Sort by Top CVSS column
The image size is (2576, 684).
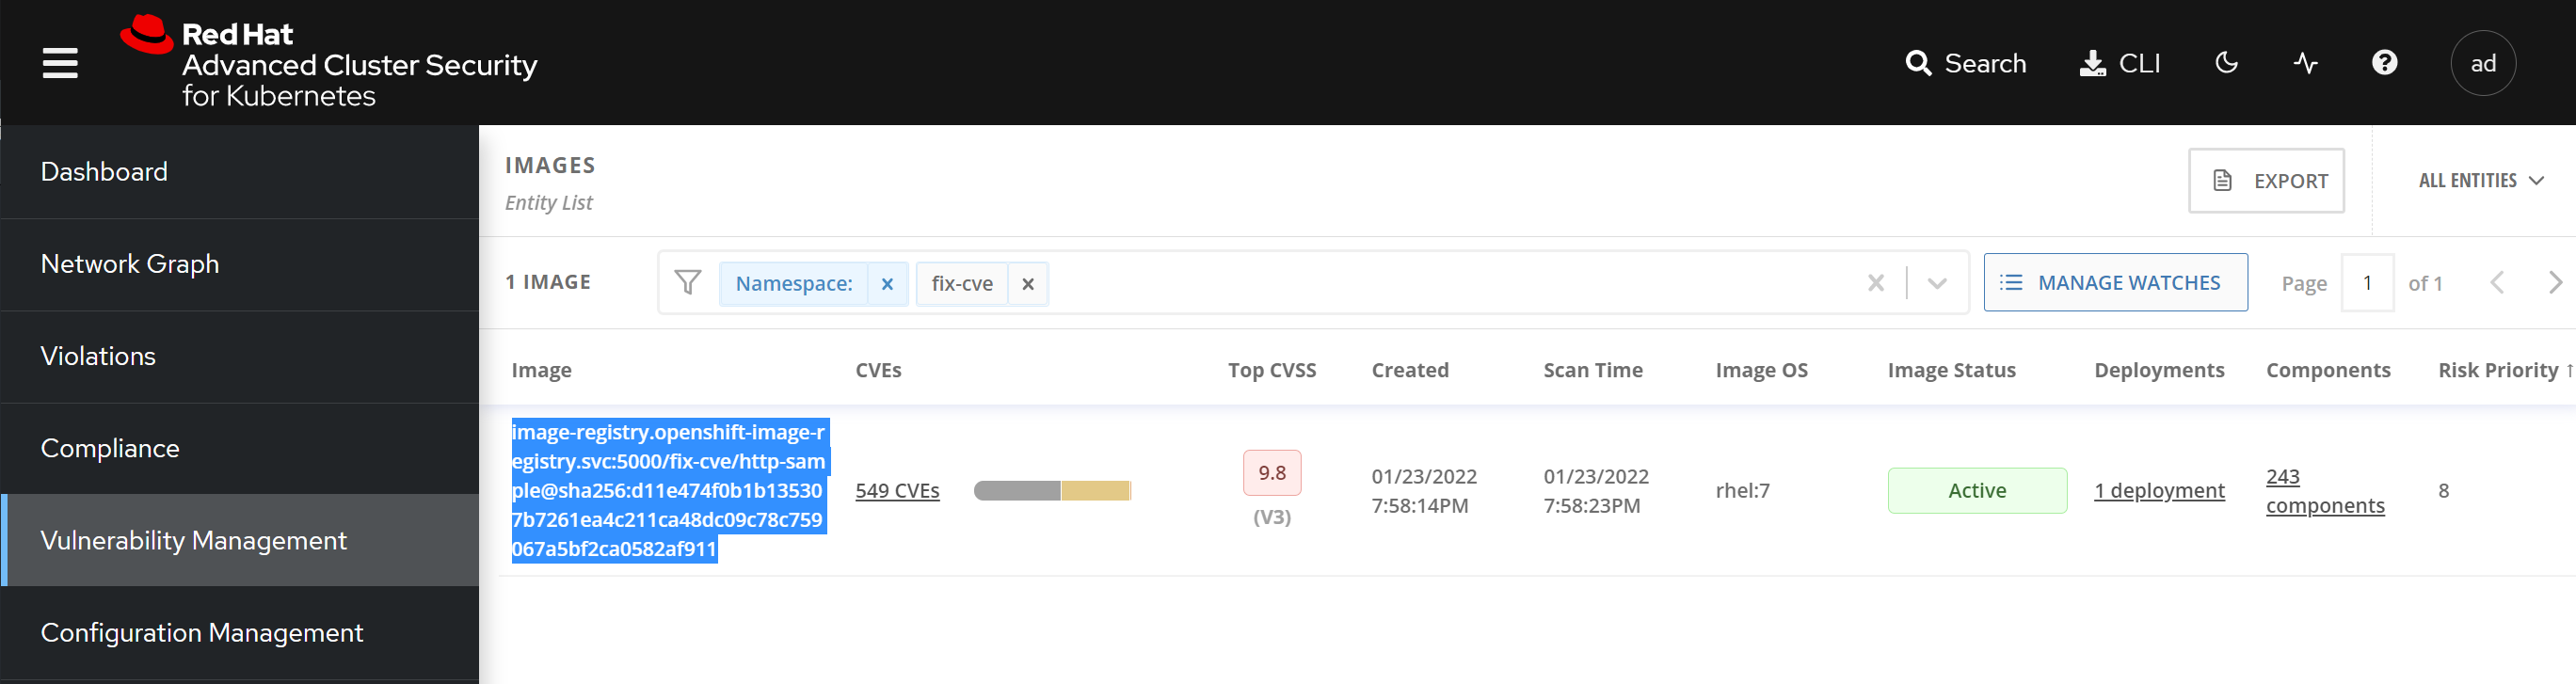click(1271, 371)
